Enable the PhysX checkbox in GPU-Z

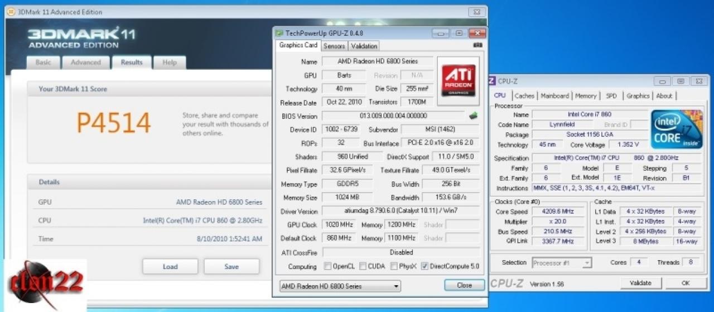393,266
